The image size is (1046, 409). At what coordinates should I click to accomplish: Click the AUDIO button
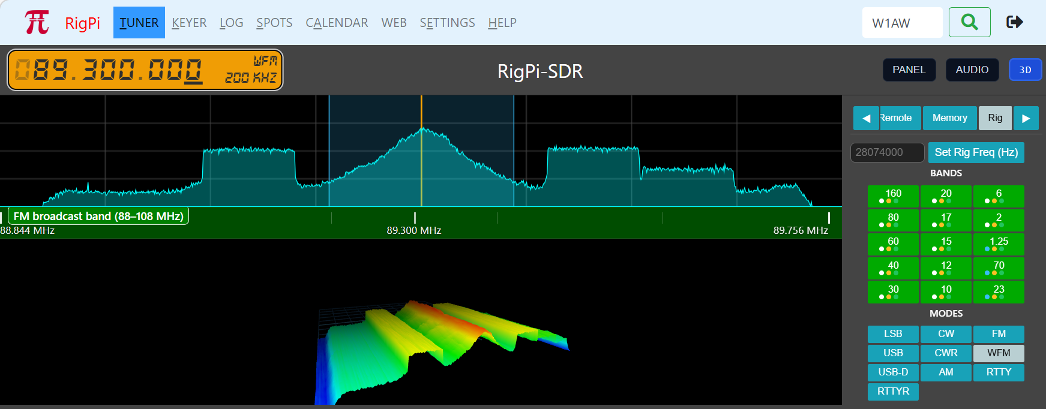(x=972, y=70)
